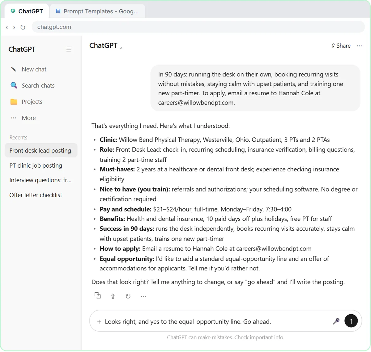Click the 'Benefits:' bullet label
Viewport: 371px width, 352px height.
point(112,219)
